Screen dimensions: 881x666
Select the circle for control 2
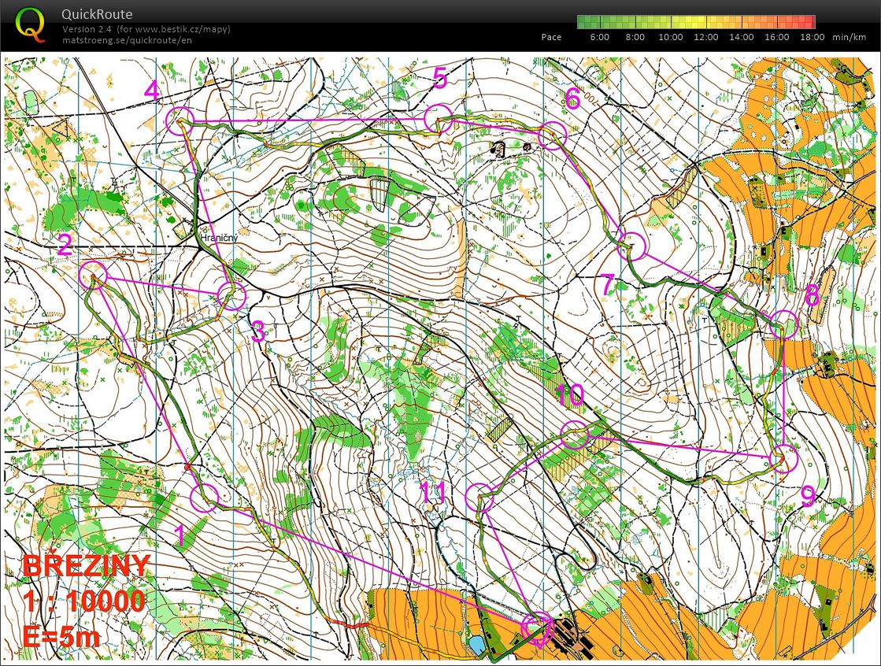pyautogui.click(x=93, y=276)
